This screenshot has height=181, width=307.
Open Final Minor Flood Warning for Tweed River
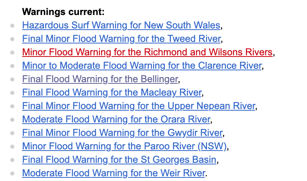tap(122, 39)
